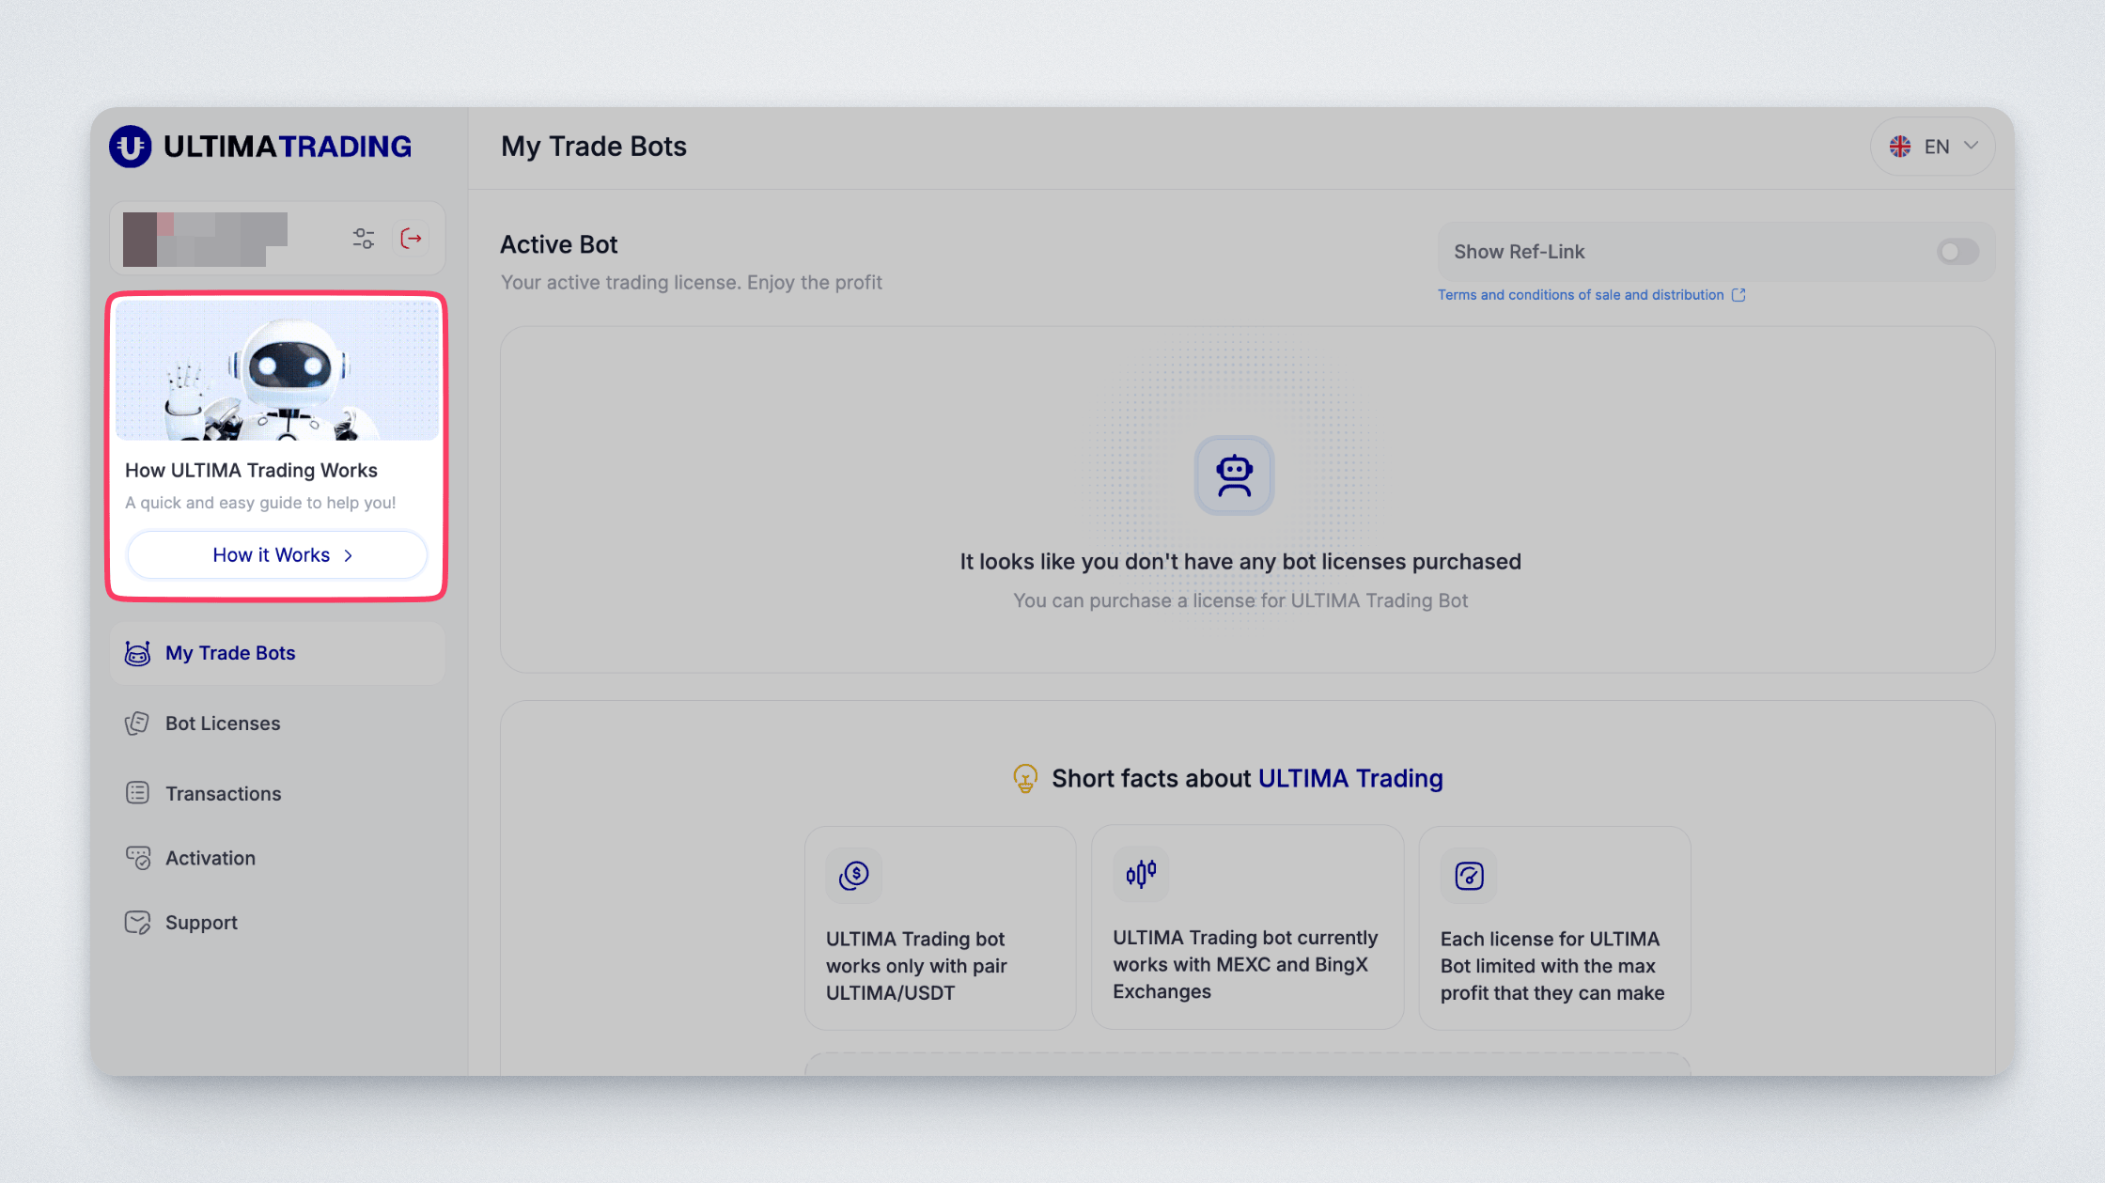Click 'You can purchase a license' text
This screenshot has width=2105, height=1183.
[1240, 600]
